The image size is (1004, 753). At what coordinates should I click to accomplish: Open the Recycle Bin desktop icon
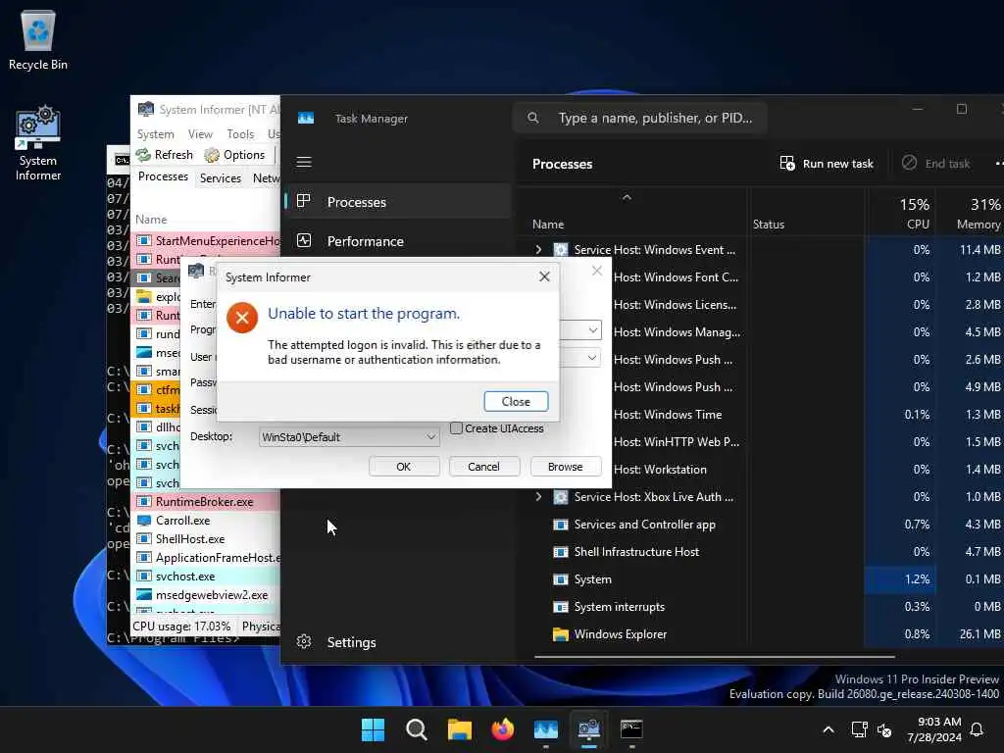[x=38, y=39]
